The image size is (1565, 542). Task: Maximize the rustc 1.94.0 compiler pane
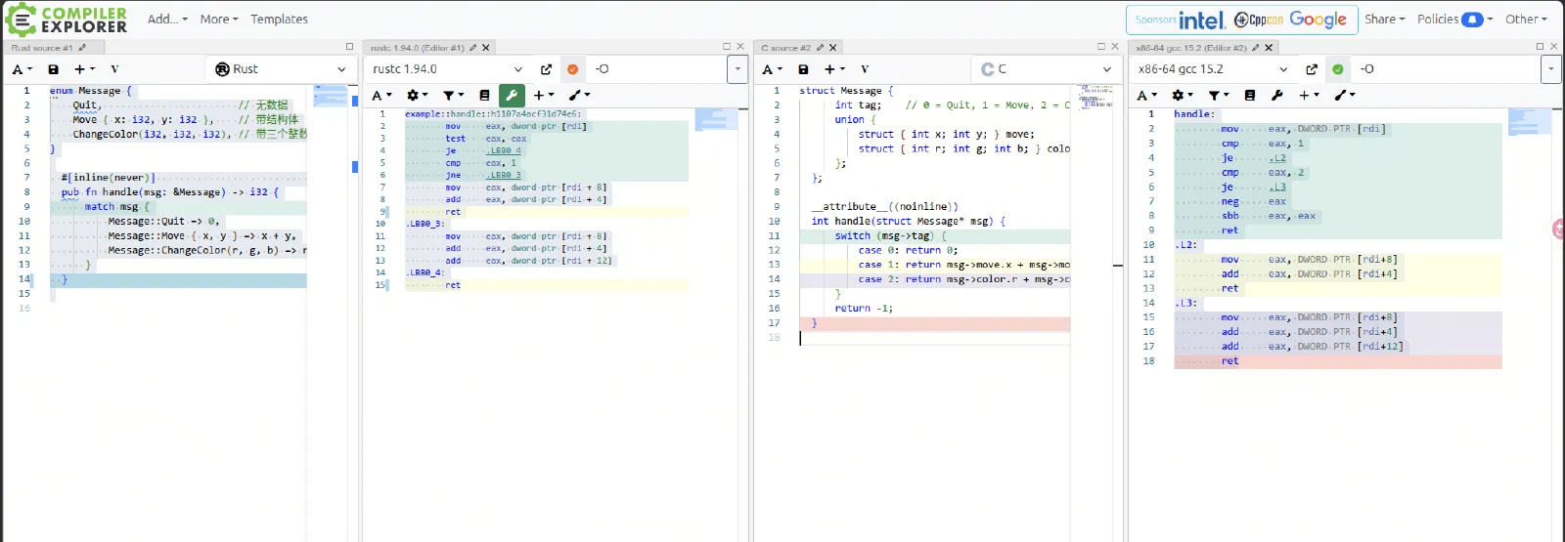[x=727, y=46]
